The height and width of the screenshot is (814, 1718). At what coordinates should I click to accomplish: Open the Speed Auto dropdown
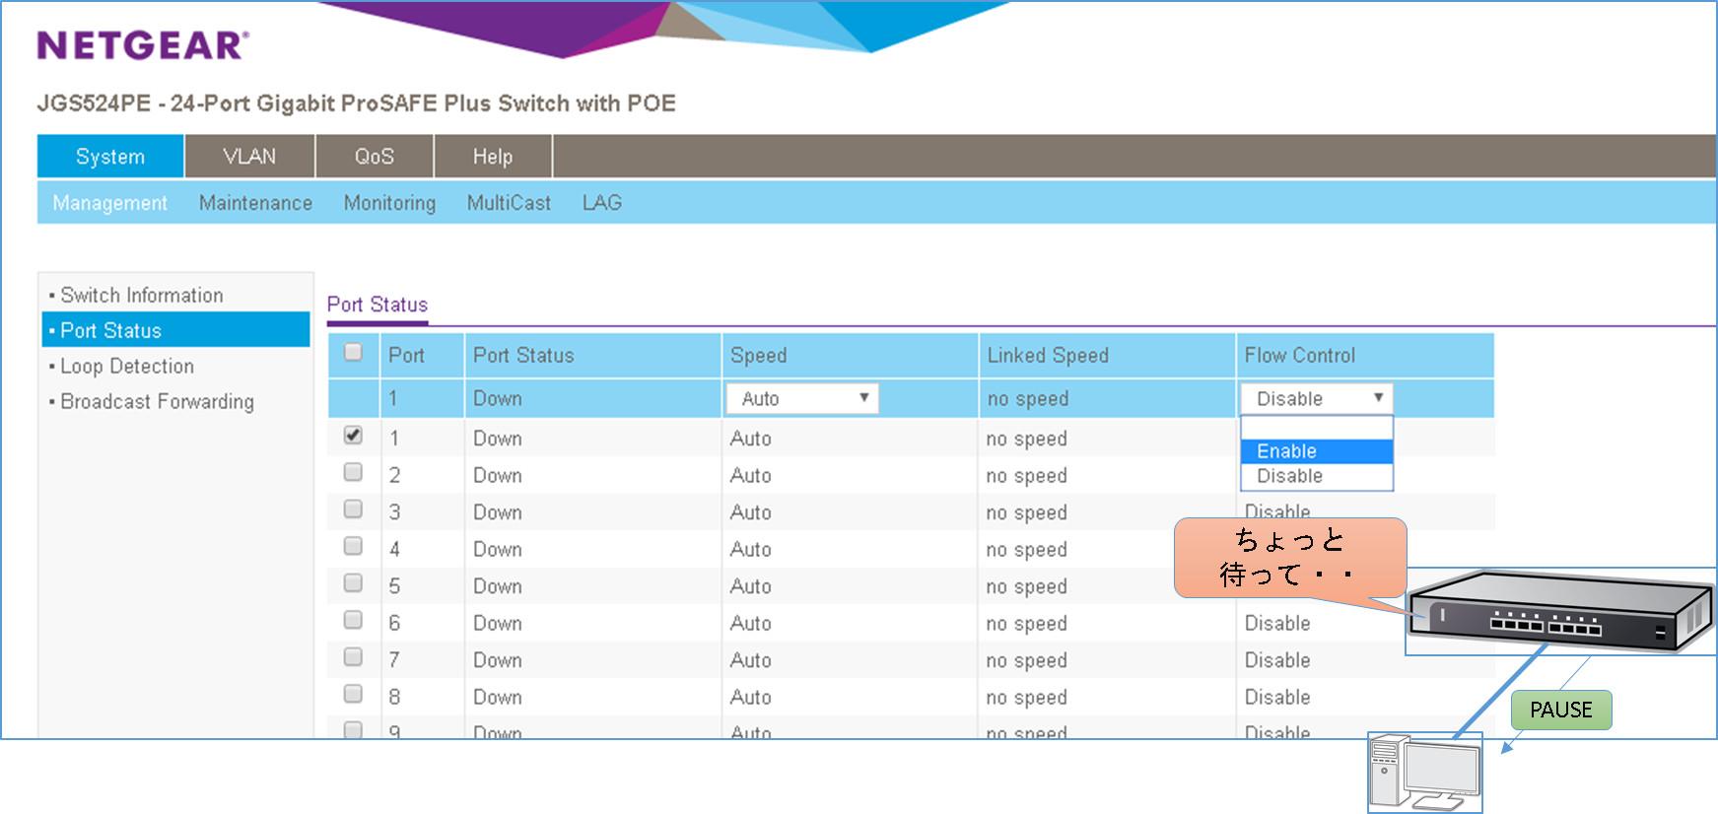(x=802, y=398)
